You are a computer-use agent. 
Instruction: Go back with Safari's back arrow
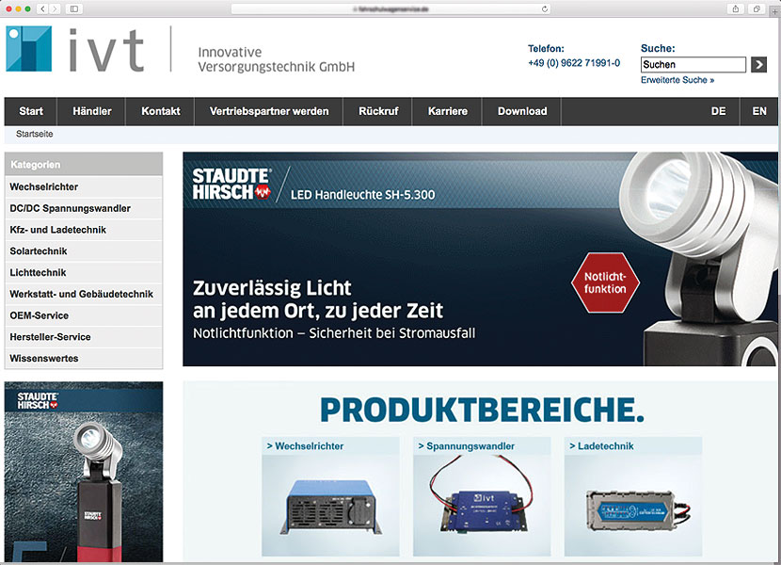(x=42, y=8)
